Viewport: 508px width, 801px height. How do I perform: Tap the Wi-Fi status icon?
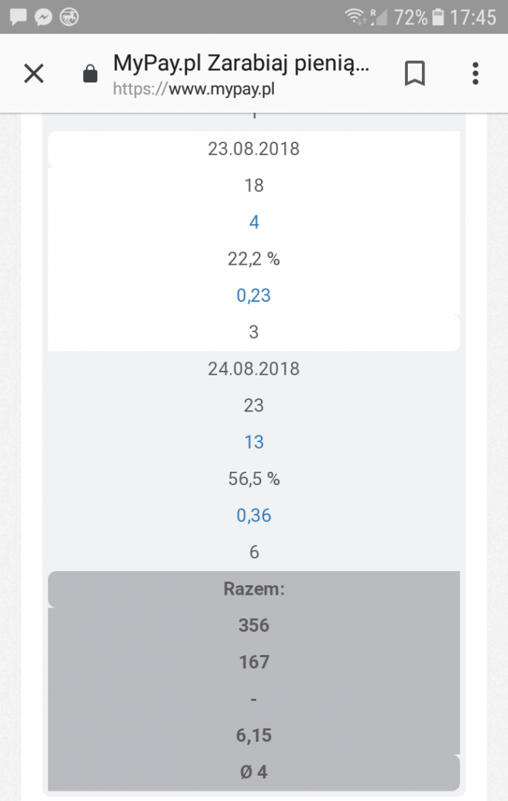(356, 16)
